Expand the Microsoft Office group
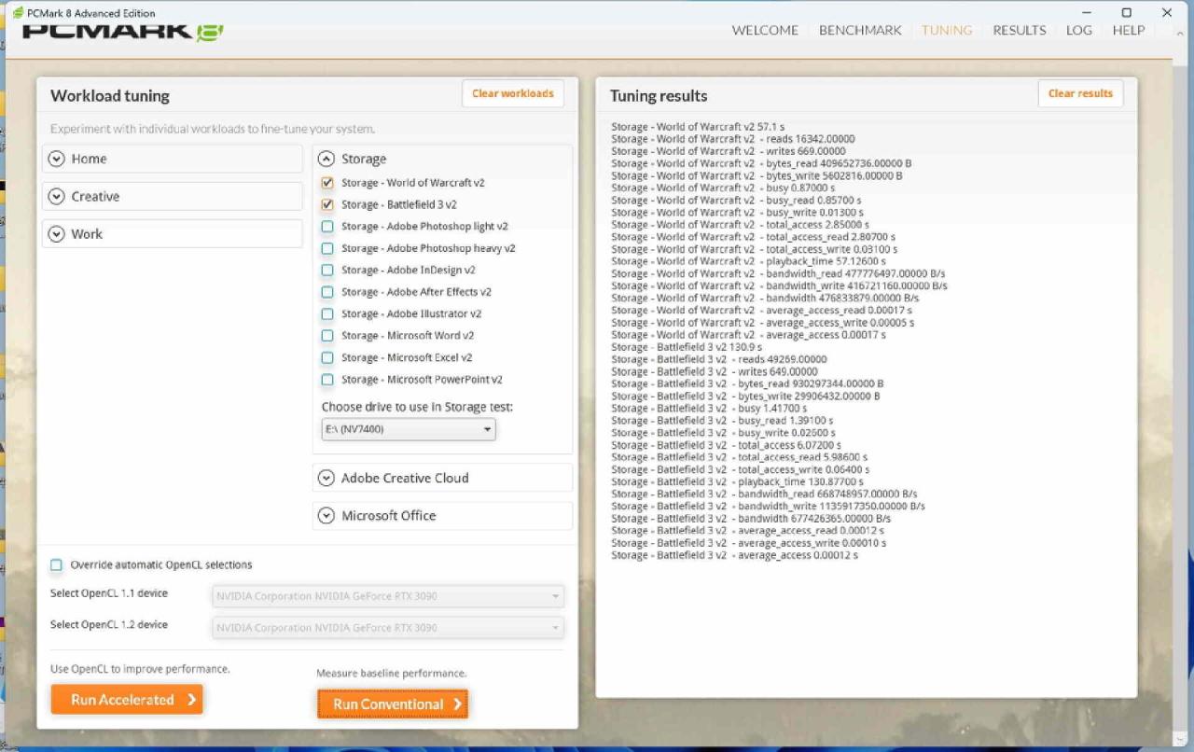The image size is (1194, 752). pyautogui.click(x=442, y=515)
